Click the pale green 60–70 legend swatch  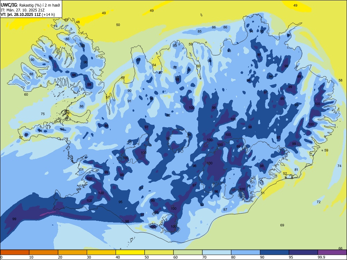point(188,252)
